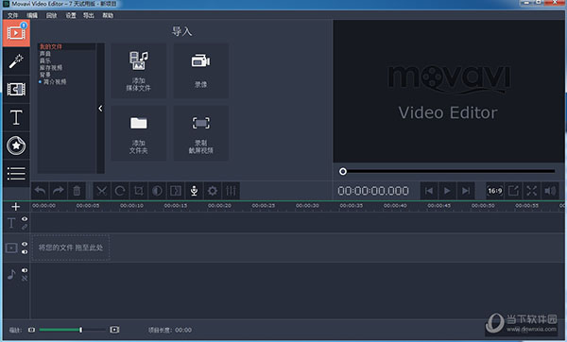Screen dimensions: 567x342
Task: Open the 编辑 menu
Action: (x=32, y=15)
